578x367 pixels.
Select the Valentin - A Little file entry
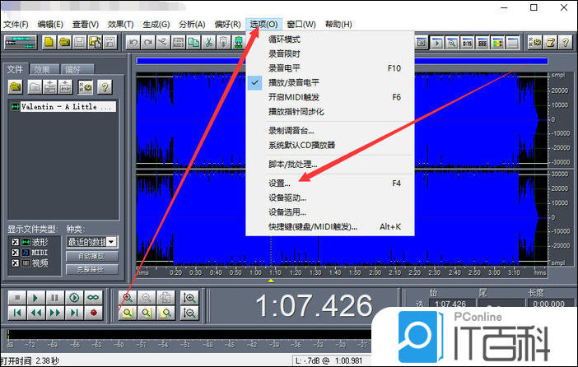tap(63, 106)
